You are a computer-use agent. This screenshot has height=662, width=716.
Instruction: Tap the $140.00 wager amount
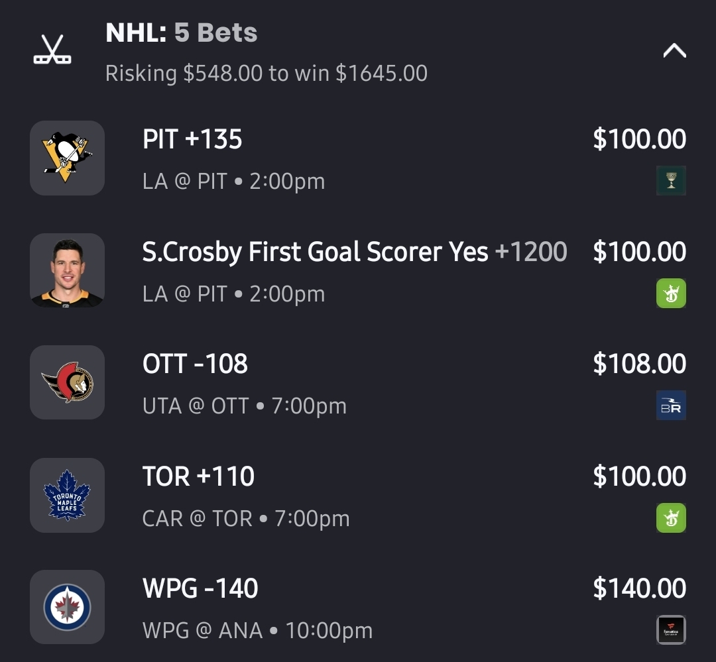point(639,589)
